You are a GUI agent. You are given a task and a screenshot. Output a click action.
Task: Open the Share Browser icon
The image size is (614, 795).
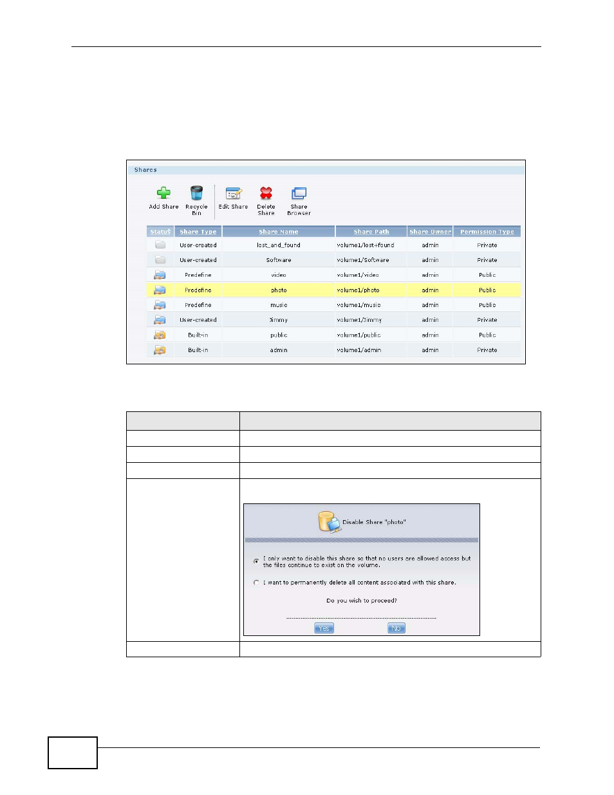click(299, 193)
